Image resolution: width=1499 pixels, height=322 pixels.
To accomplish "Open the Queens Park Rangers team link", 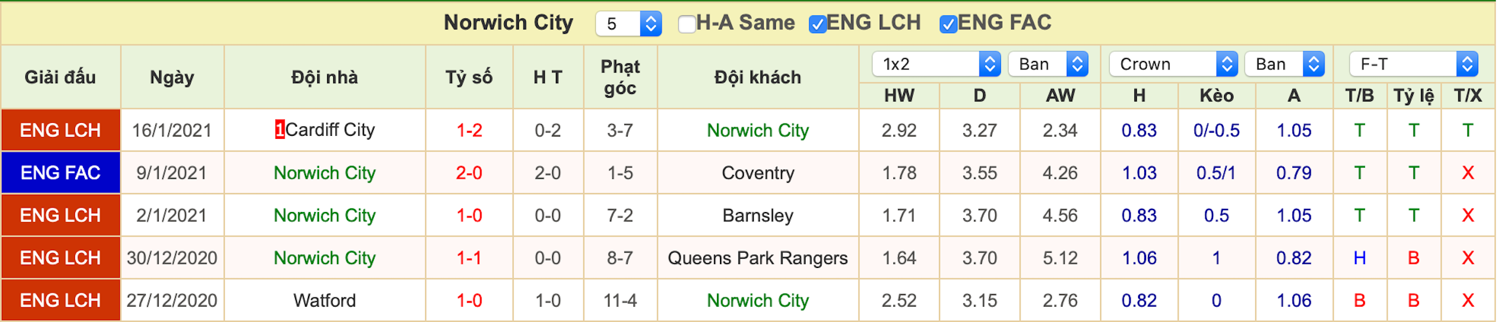I will pos(757,258).
